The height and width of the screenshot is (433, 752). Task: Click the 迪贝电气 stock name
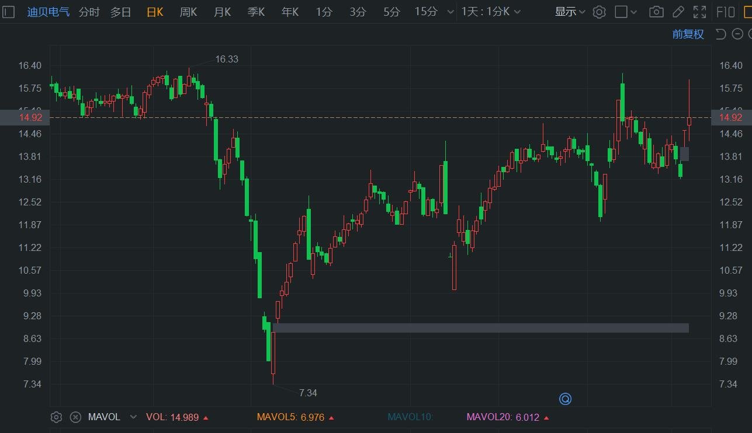coord(48,12)
